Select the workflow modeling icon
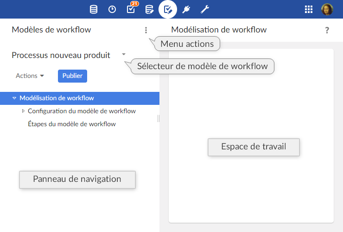This screenshot has height=232, width=343. (168, 9)
